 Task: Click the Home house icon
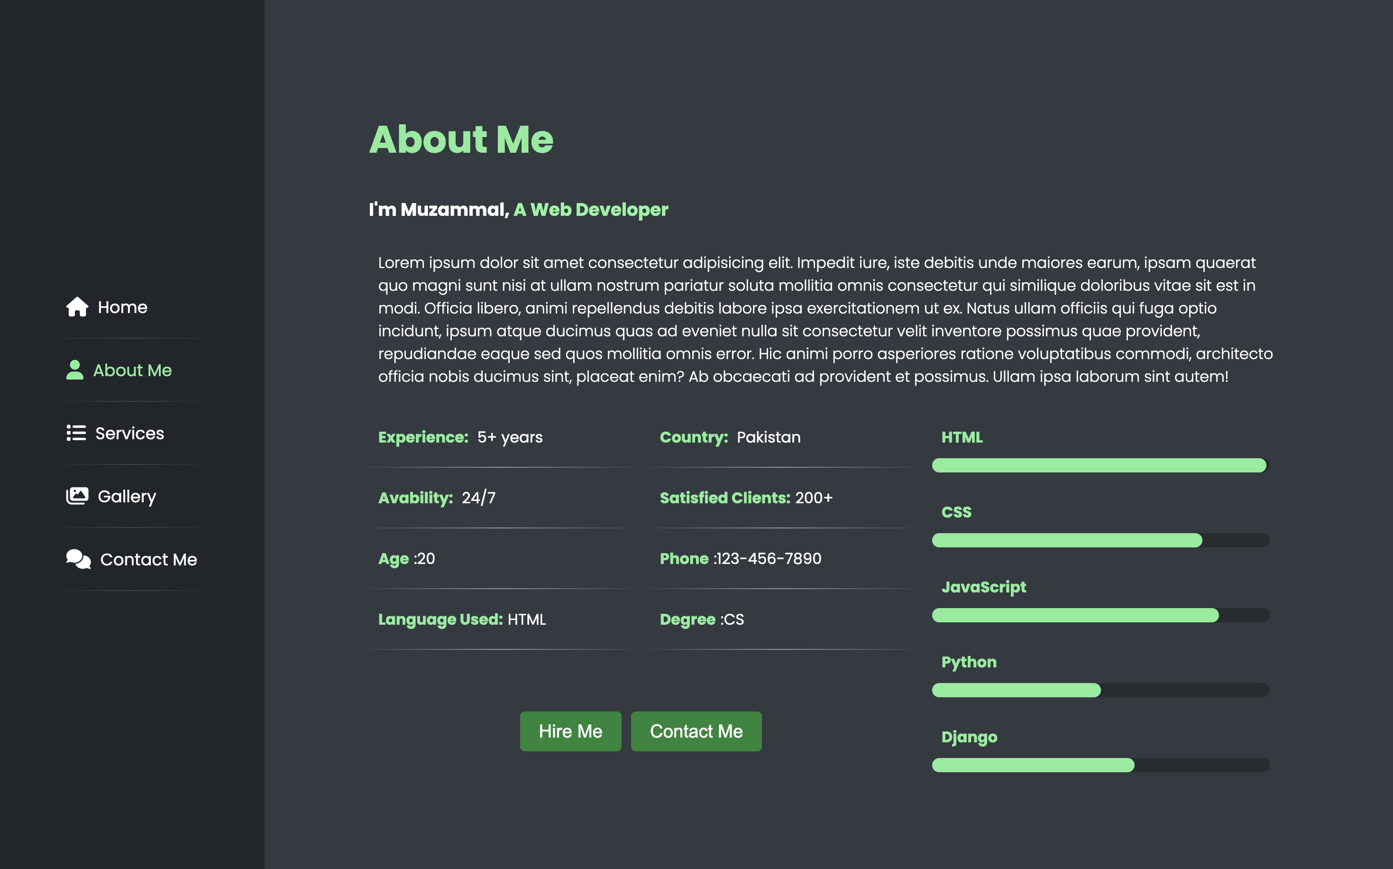coord(77,307)
